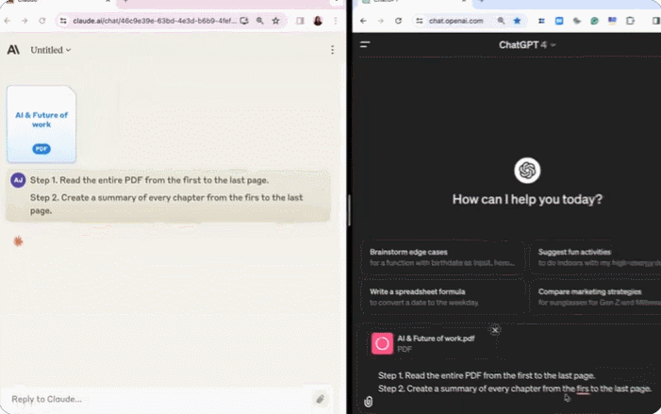Click the misspelled word firs in ChatGPT prompt
661x414 pixels.
[x=583, y=389]
